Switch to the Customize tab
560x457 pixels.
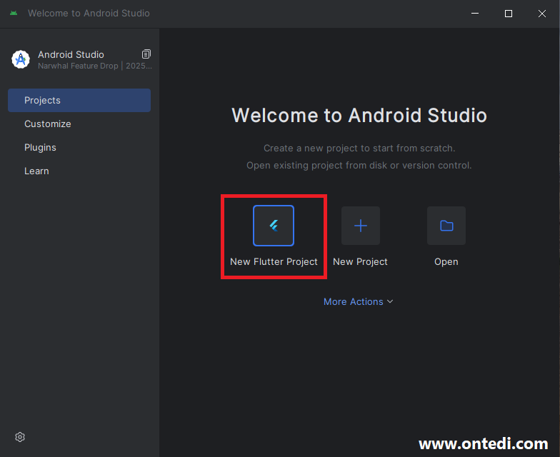[79, 124]
